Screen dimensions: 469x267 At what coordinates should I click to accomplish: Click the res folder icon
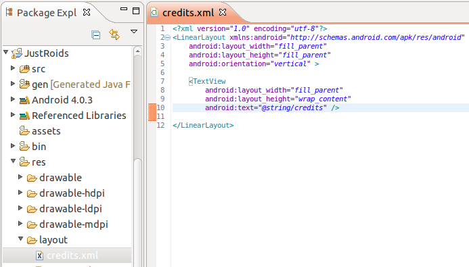point(24,162)
